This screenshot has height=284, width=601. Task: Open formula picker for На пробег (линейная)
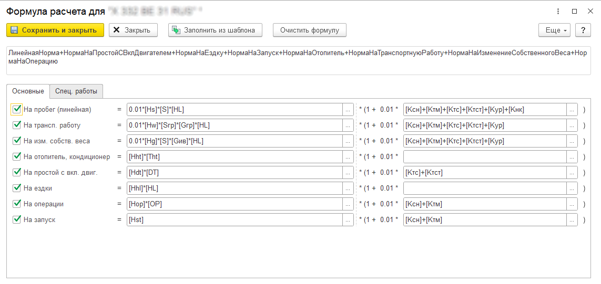click(x=348, y=110)
